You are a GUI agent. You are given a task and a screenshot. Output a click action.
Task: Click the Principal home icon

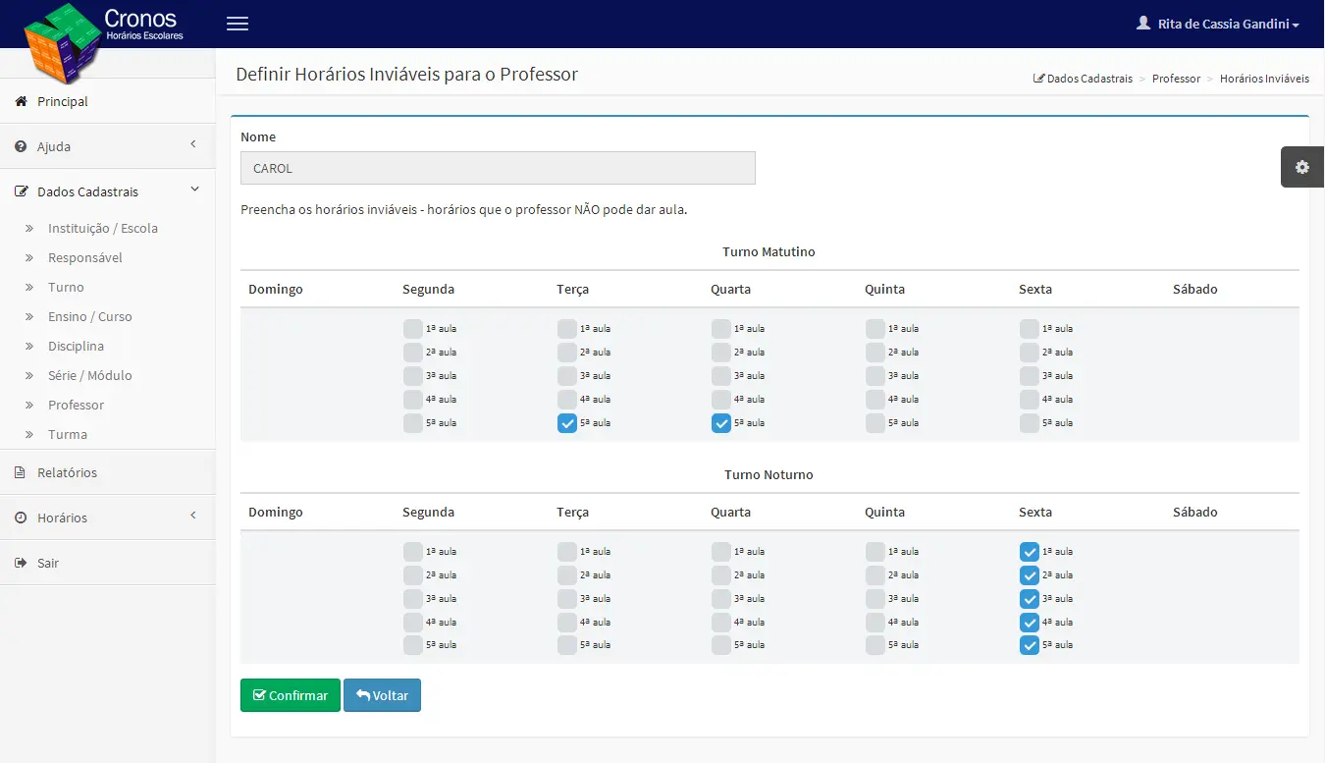tap(21, 101)
